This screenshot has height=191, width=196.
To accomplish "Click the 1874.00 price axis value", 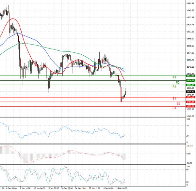I will (190, 53).
